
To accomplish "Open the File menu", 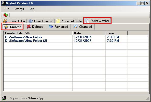I will [x=7, y=9].
